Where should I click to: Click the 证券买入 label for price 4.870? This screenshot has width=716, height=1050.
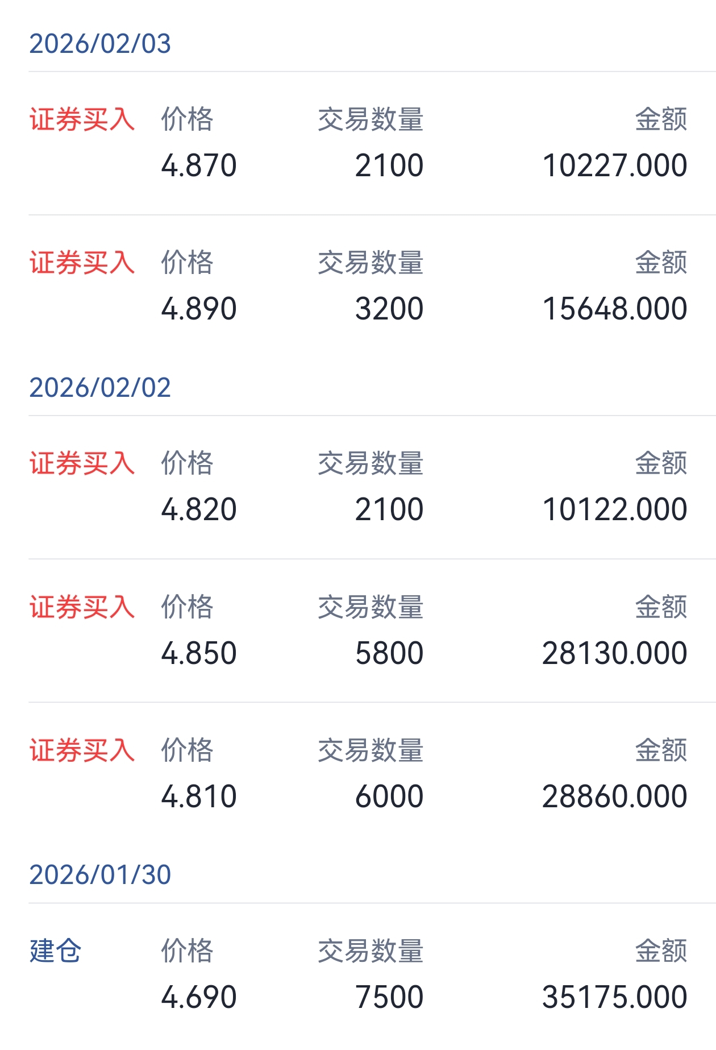pyautogui.click(x=82, y=120)
